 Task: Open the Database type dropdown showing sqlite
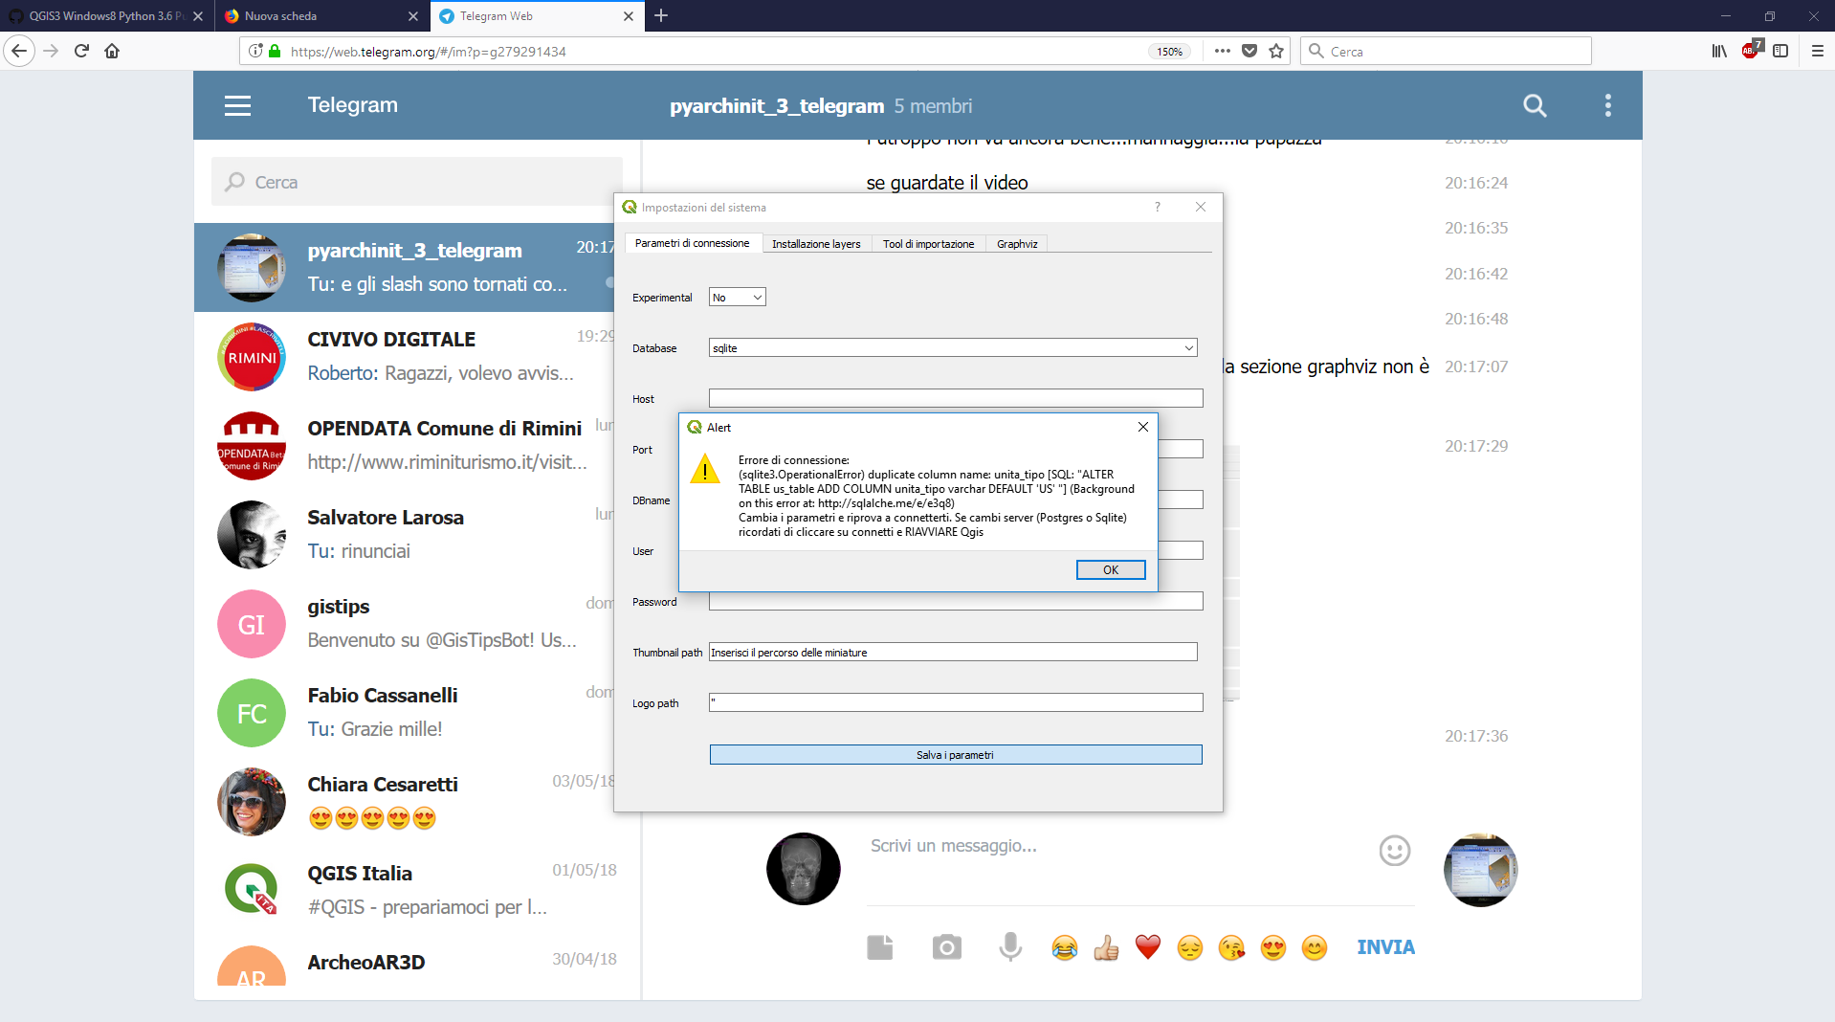(953, 347)
